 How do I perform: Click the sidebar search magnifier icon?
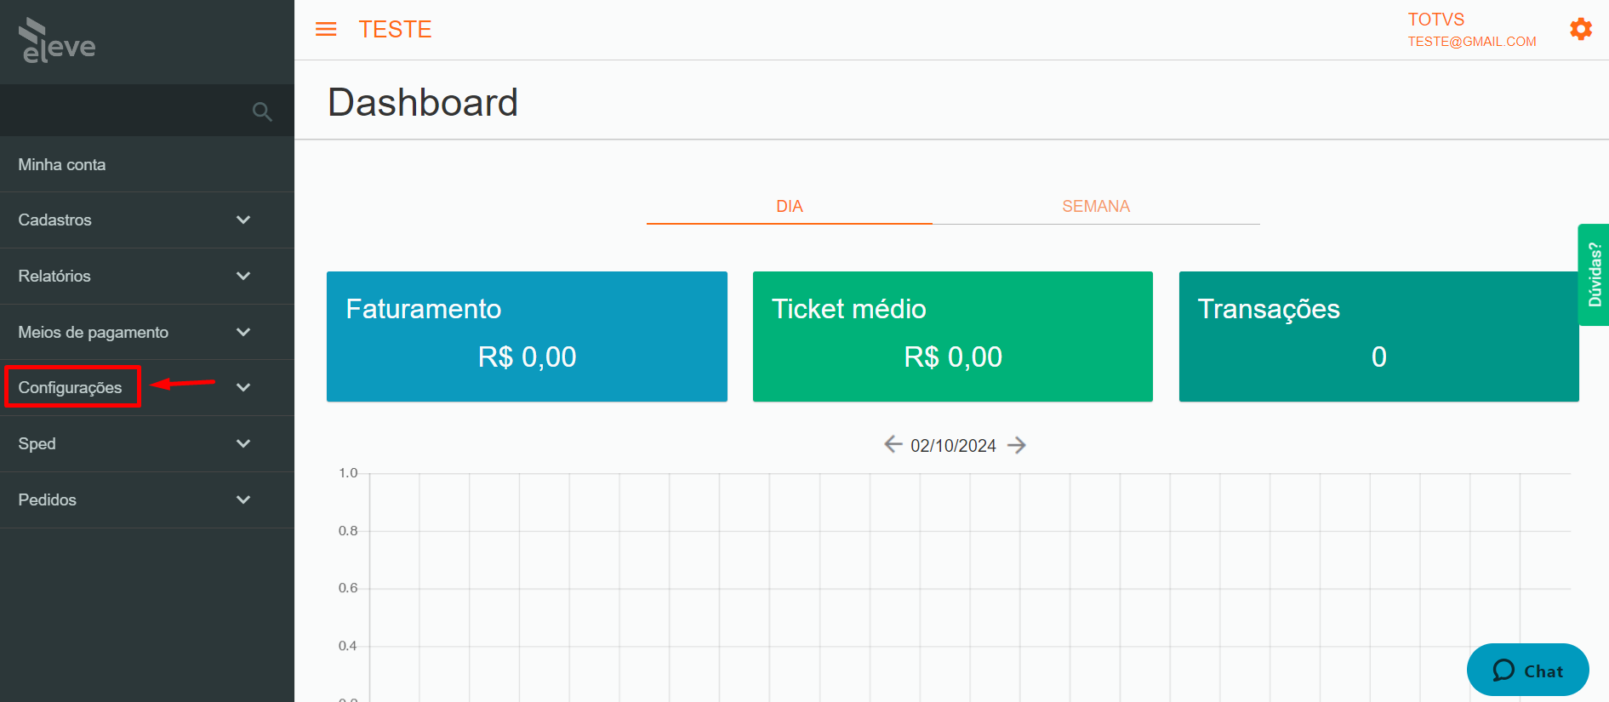tap(262, 111)
